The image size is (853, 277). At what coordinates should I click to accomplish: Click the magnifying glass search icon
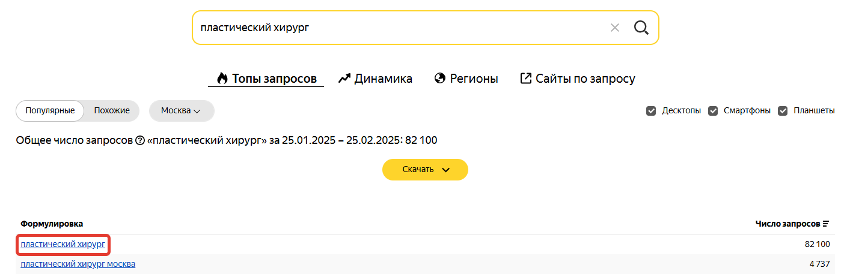(x=641, y=28)
